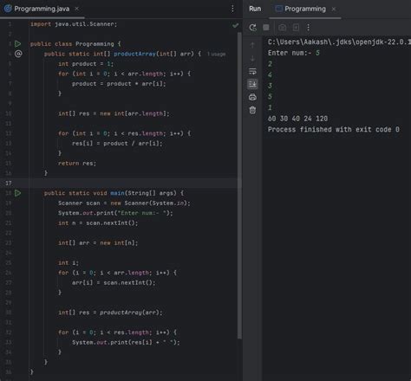Click 'Scanner scan = new Scanner' line
Viewport: 411px width, 381px height.
click(124, 203)
